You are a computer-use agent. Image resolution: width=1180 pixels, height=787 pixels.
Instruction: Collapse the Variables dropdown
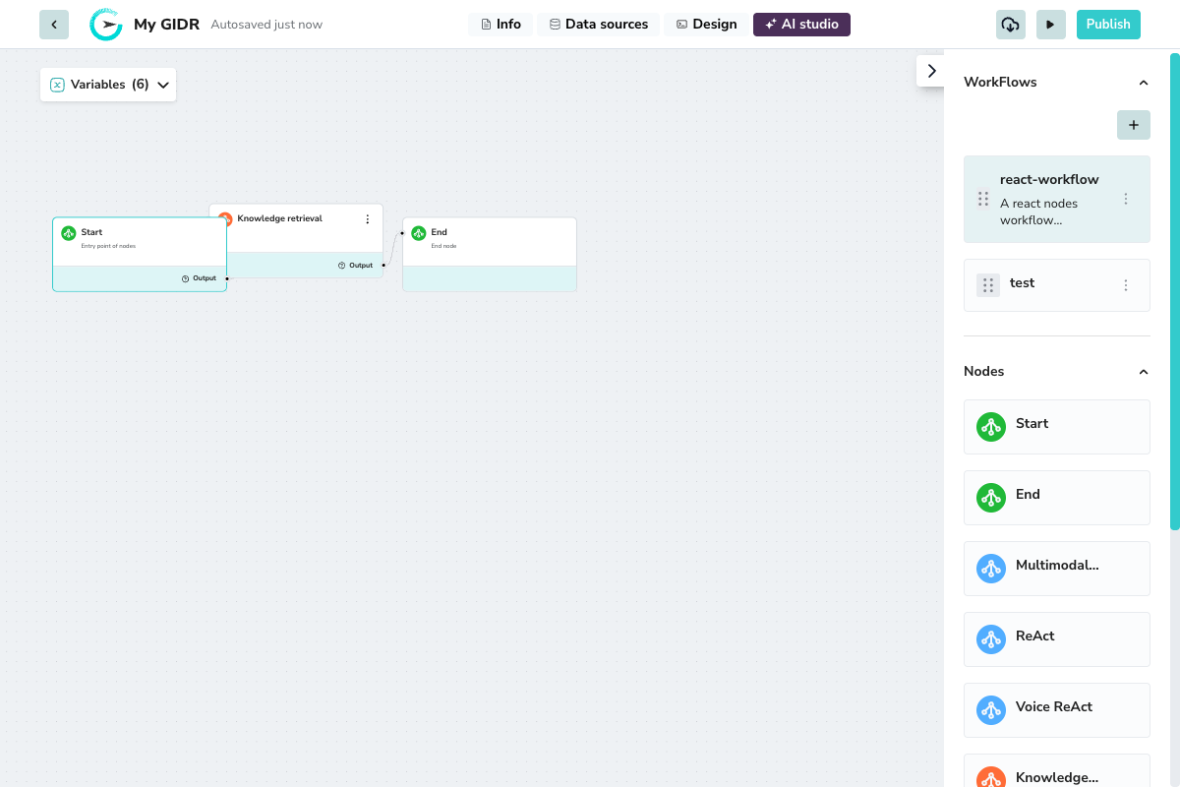click(x=161, y=85)
